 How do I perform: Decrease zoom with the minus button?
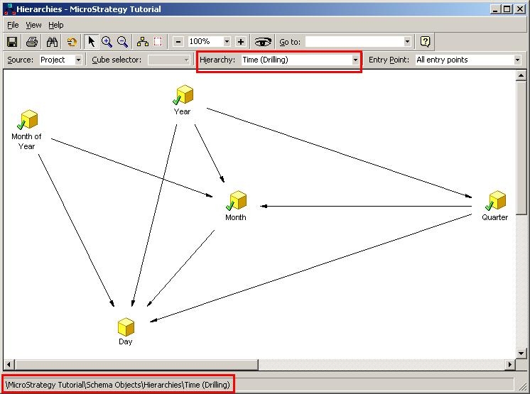pyautogui.click(x=178, y=42)
